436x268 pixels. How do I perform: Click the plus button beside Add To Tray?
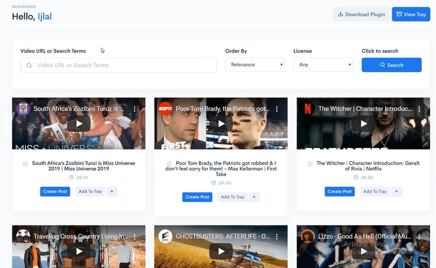[112, 191]
